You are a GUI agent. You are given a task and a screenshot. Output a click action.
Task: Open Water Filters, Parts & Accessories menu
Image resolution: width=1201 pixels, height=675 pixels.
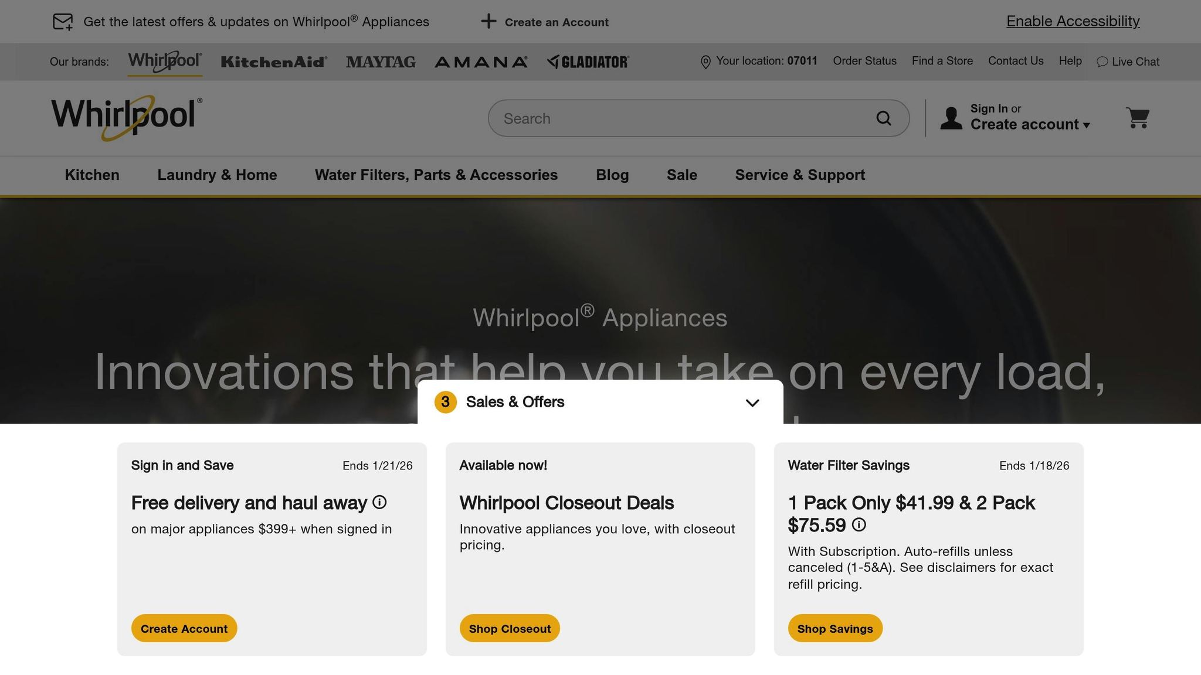click(x=436, y=175)
